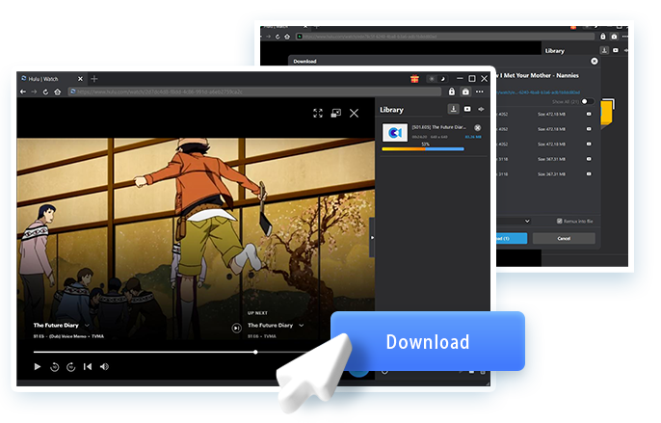Click the big blue Download button
The image size is (661, 423).
(x=428, y=341)
